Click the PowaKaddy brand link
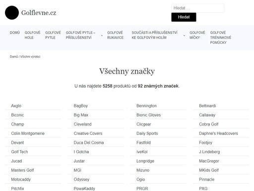254x191 pixels. point(84,189)
